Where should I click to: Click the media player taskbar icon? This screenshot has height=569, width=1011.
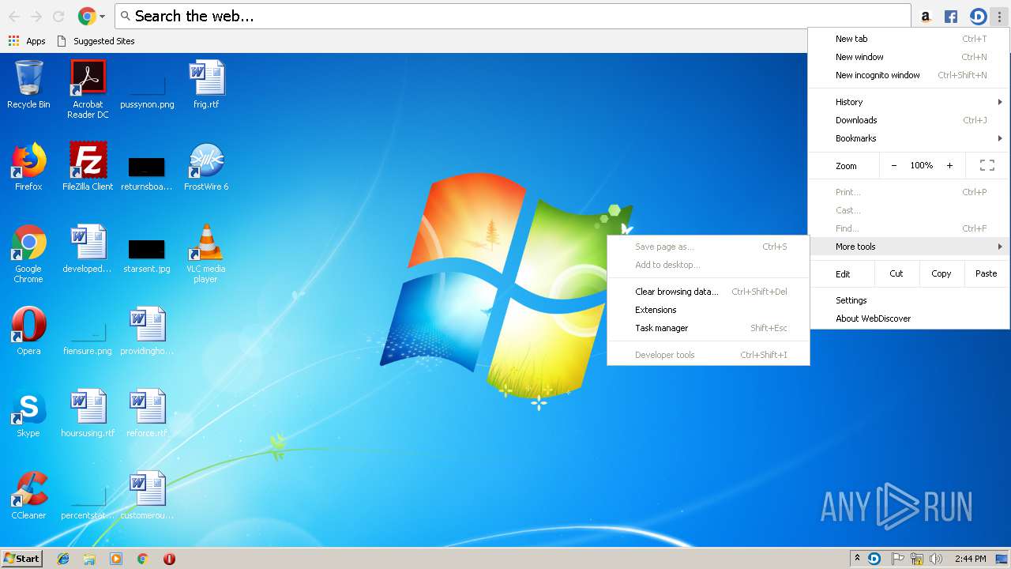pos(116,559)
